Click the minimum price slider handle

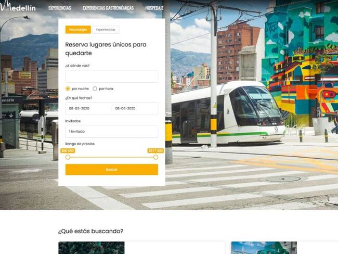(68, 157)
